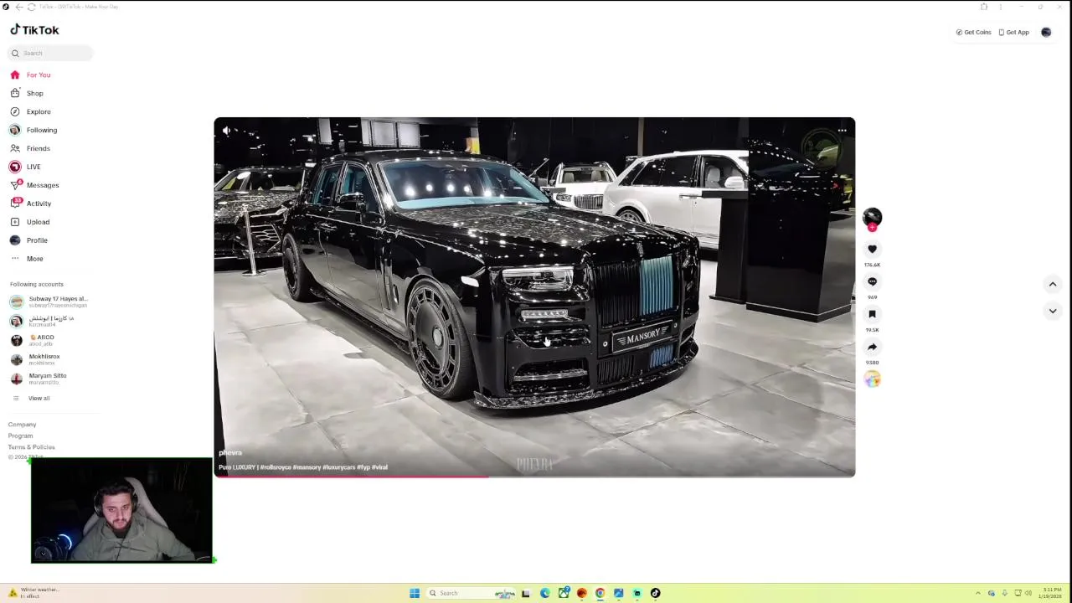Image resolution: width=1072 pixels, height=603 pixels.
Task: Open the taskbar clock and date
Action: point(1050,593)
